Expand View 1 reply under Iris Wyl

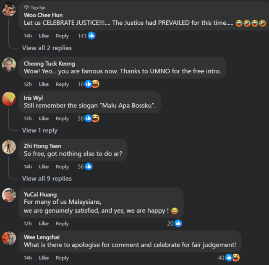[x=39, y=130]
